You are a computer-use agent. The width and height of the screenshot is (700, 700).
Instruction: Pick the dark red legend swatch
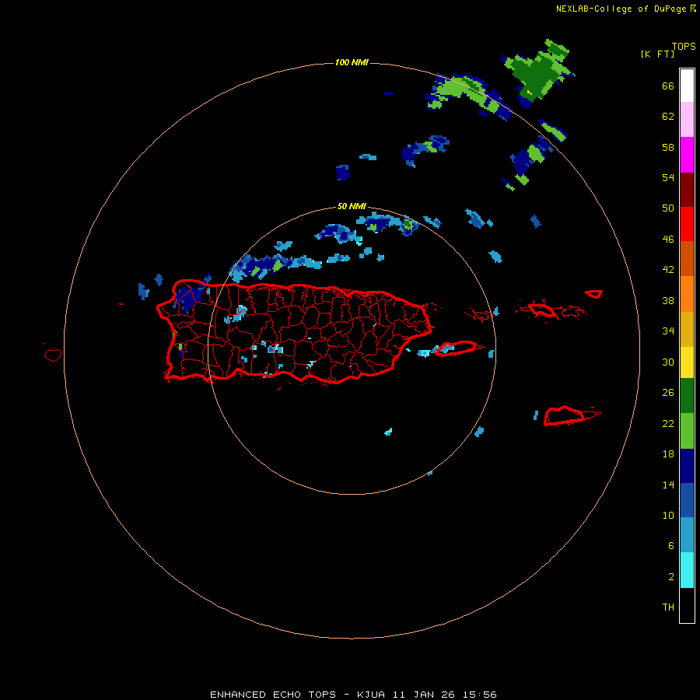687,190
